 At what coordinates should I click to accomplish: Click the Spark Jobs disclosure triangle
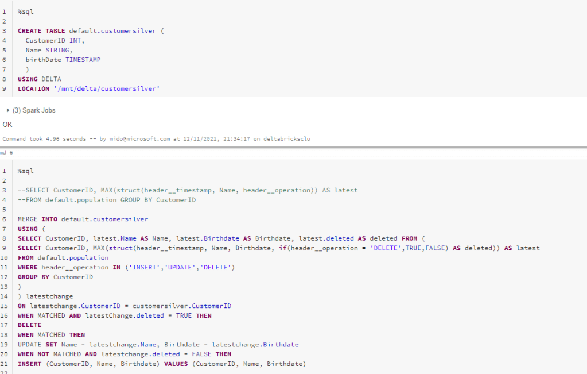click(x=8, y=110)
